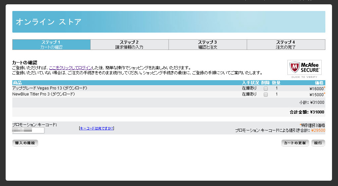Click quantity 1 in the Vegas Pro row
Screen dimensions: 338x186
[x=277, y=88]
